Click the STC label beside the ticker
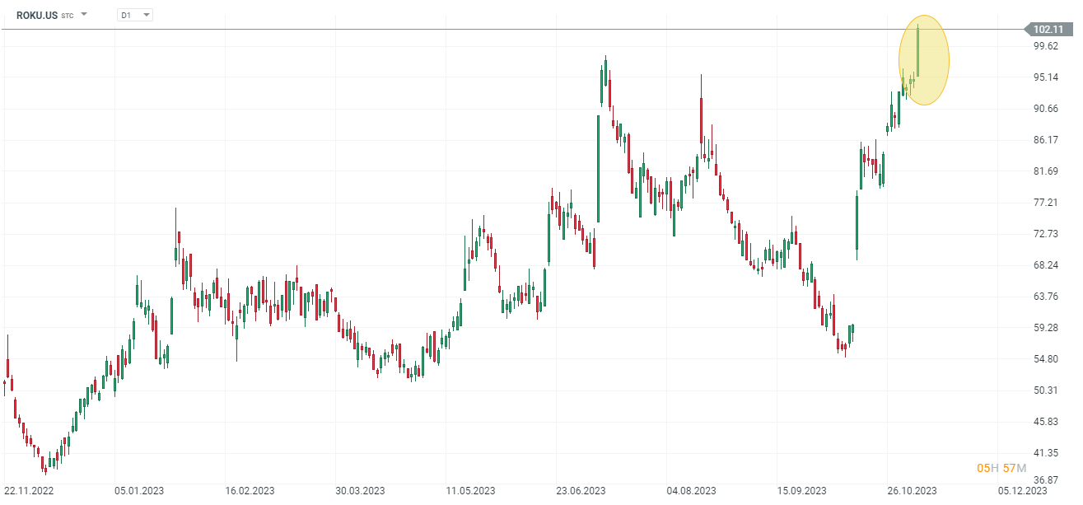The width and height of the screenshot is (1083, 505). tap(67, 16)
